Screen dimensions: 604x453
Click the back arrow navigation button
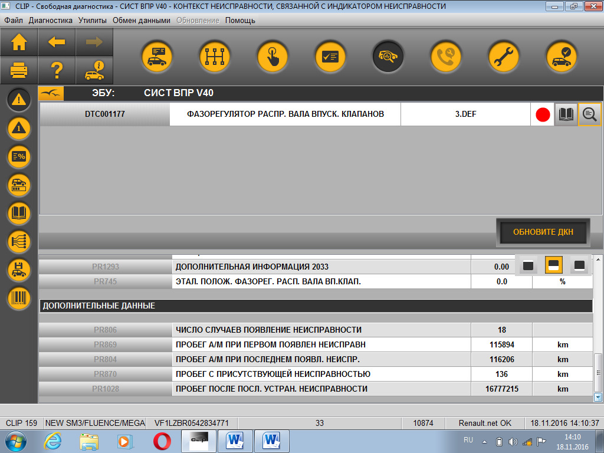(57, 42)
